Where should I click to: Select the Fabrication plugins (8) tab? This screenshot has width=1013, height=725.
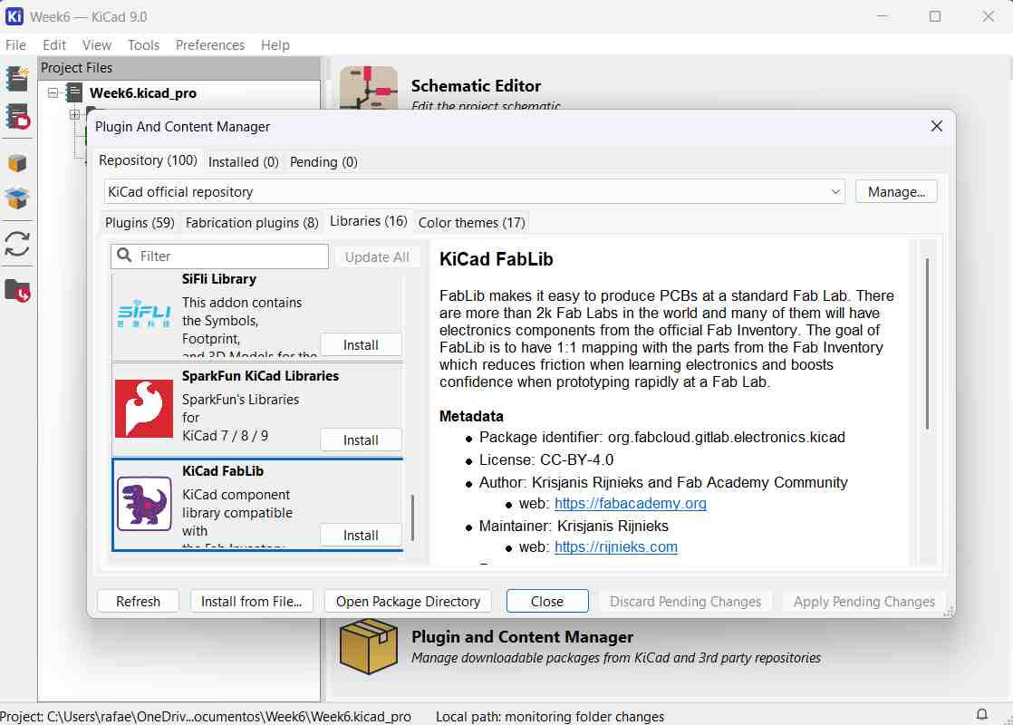252,223
